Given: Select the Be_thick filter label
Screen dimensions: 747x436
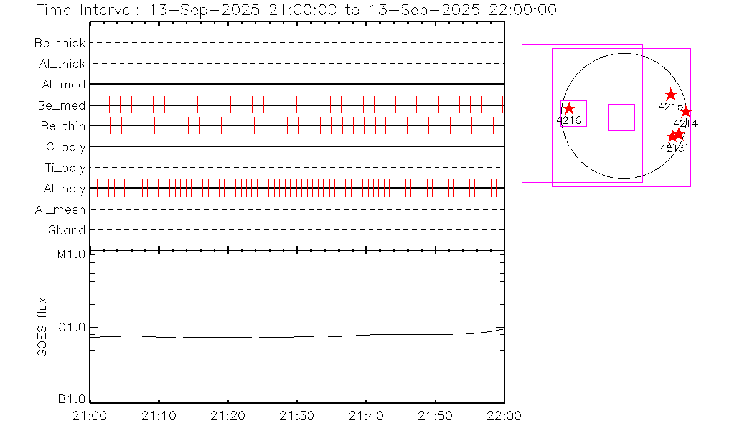Looking at the screenshot, I should coord(60,43).
